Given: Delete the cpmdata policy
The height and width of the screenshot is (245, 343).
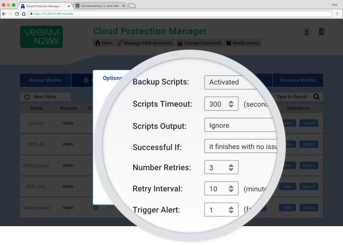Looking at the screenshot, I should click(309, 123).
